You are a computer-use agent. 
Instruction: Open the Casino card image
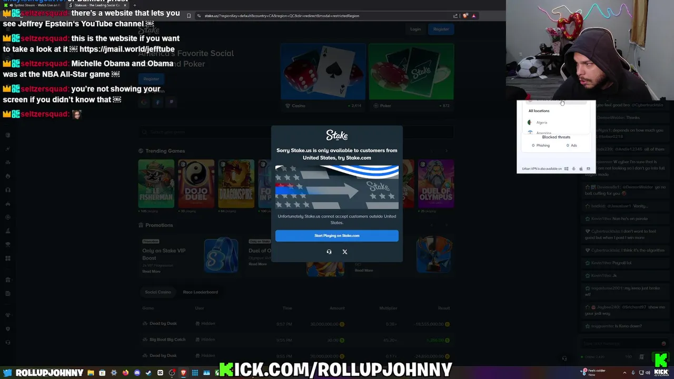tap(323, 72)
